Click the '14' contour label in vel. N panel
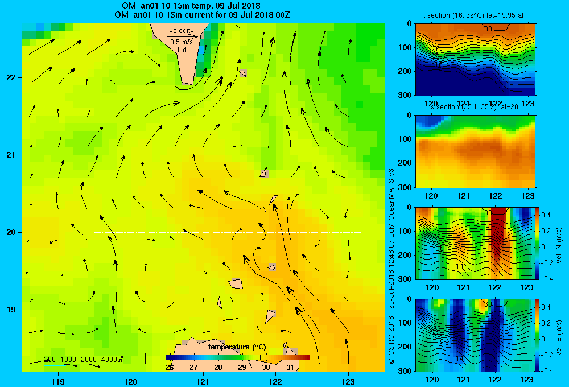569x387 pixels. [460, 266]
